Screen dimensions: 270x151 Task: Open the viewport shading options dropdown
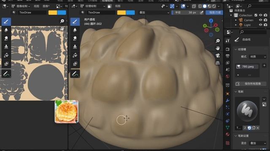(x=219, y=6)
